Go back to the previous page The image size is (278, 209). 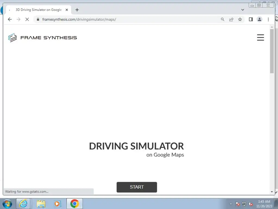click(x=10, y=19)
